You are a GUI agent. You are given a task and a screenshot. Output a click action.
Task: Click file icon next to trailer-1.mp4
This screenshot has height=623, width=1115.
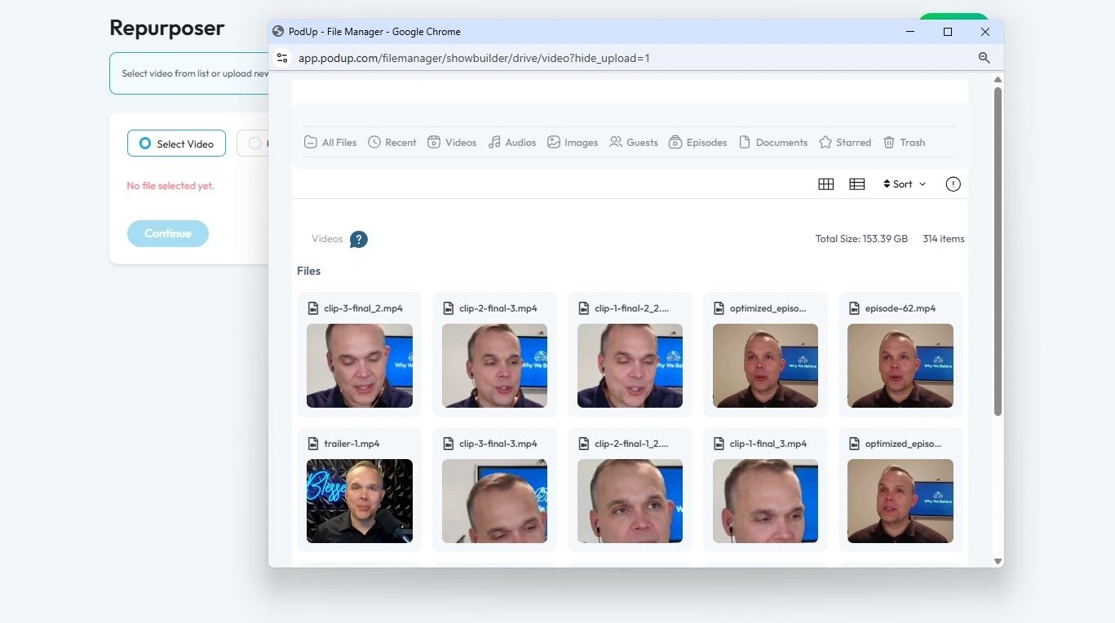tap(312, 444)
